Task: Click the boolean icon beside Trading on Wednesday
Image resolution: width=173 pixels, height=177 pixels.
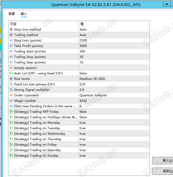Action: (11, 134)
